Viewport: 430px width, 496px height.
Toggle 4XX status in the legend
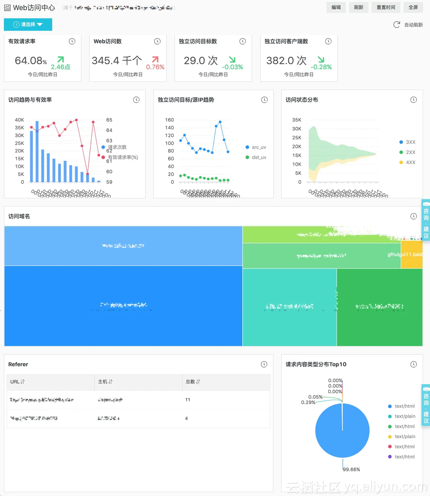tap(407, 162)
